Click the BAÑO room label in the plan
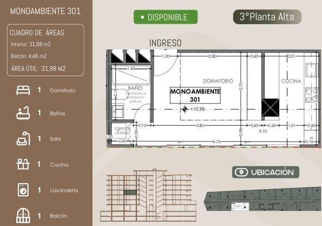Screen dimensions: 322x226 [x=135, y=88]
